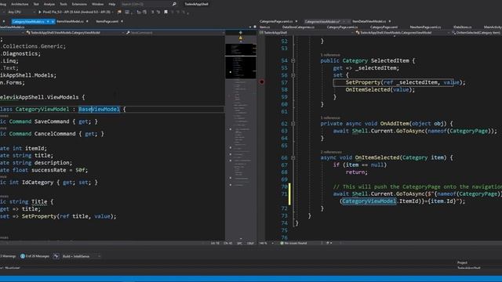The image size is (502, 282).
Task: Click the split-editor plus icon above the minimap
Action: point(241,33)
